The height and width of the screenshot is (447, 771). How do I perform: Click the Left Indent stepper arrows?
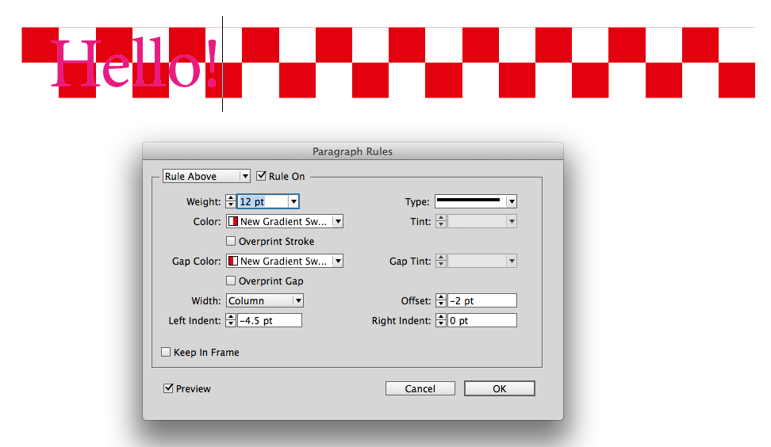(231, 320)
